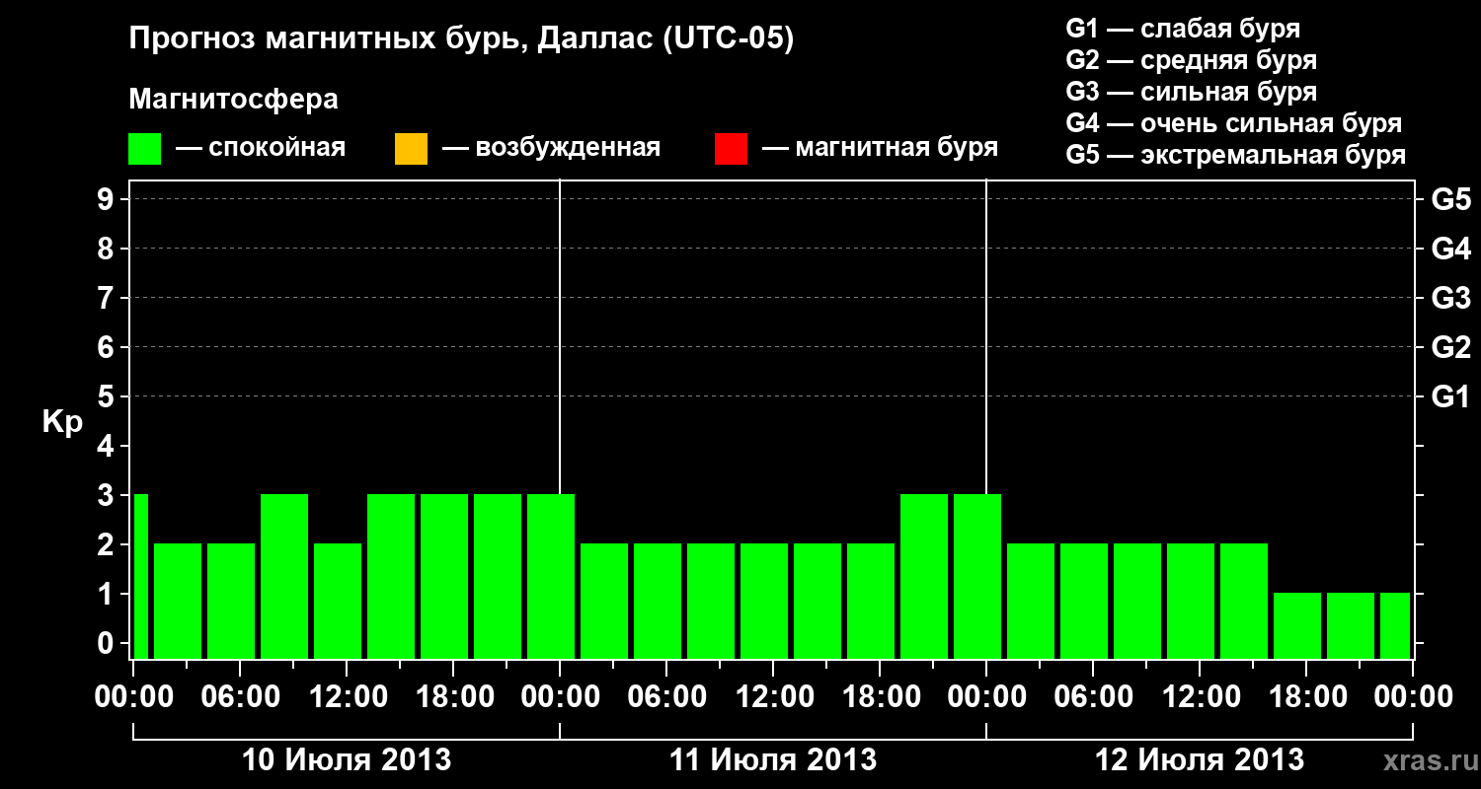Click the '06:00' tick label of 10 Июля
Viewport: 1481px width, 789px height.
pyautogui.click(x=240, y=697)
